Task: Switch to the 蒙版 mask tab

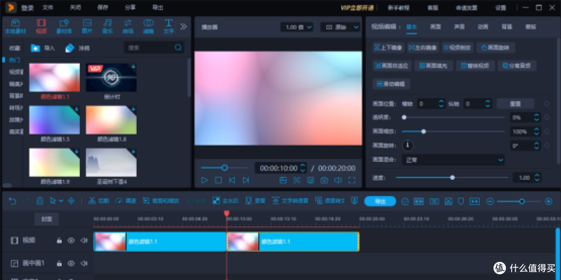Action: [530, 27]
